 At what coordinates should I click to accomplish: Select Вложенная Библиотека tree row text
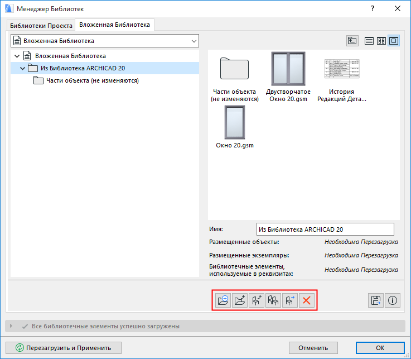coord(70,56)
